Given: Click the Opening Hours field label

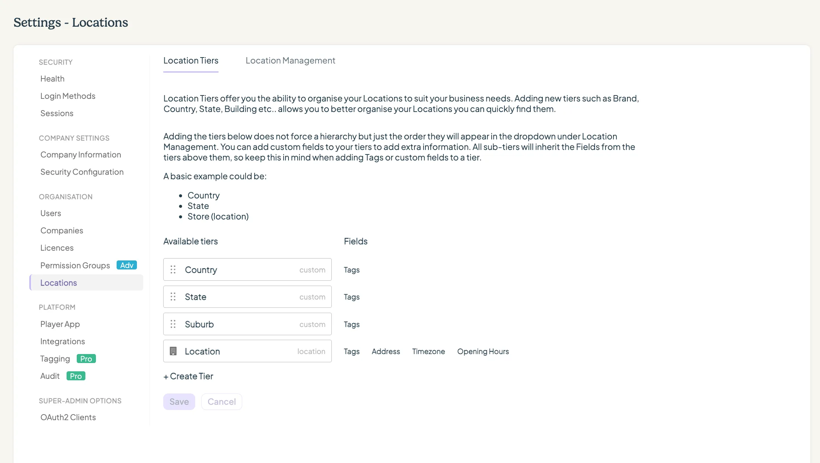Looking at the screenshot, I should [x=483, y=351].
